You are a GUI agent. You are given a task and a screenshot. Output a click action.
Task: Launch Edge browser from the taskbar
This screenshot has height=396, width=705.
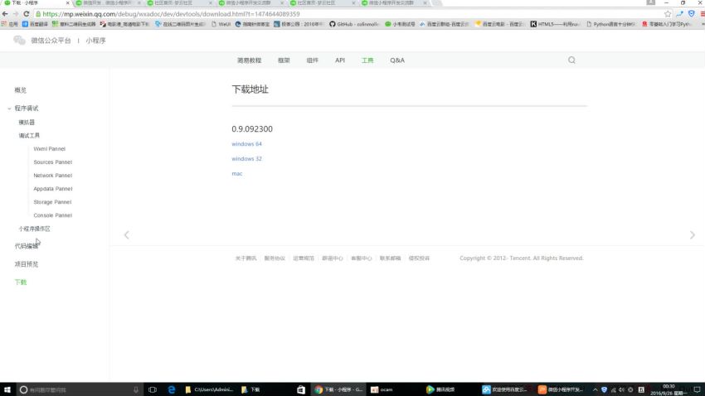tap(172, 389)
